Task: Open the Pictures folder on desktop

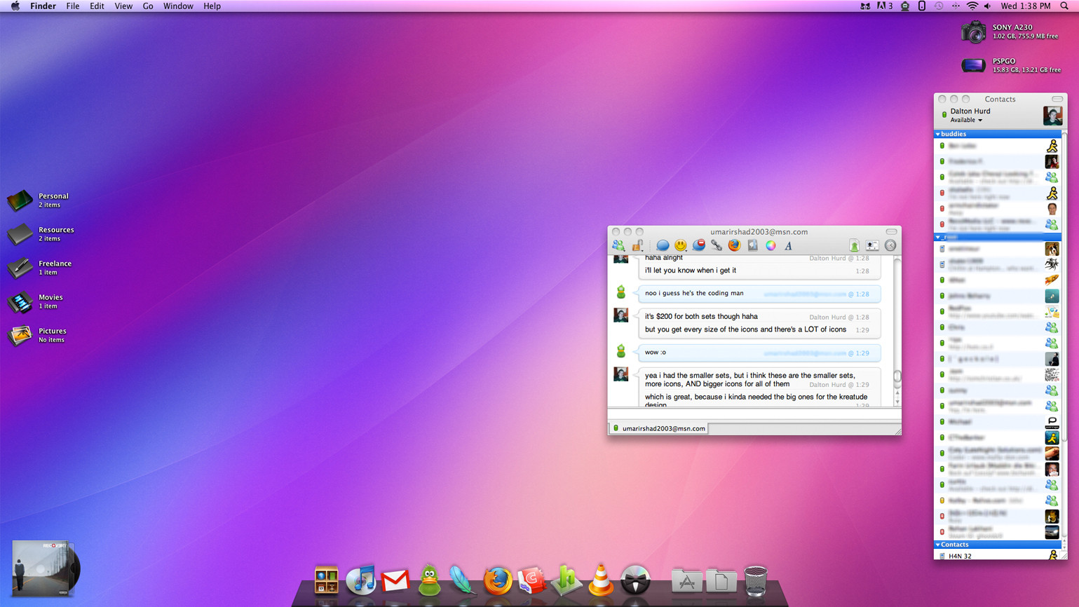Action: click(20, 335)
